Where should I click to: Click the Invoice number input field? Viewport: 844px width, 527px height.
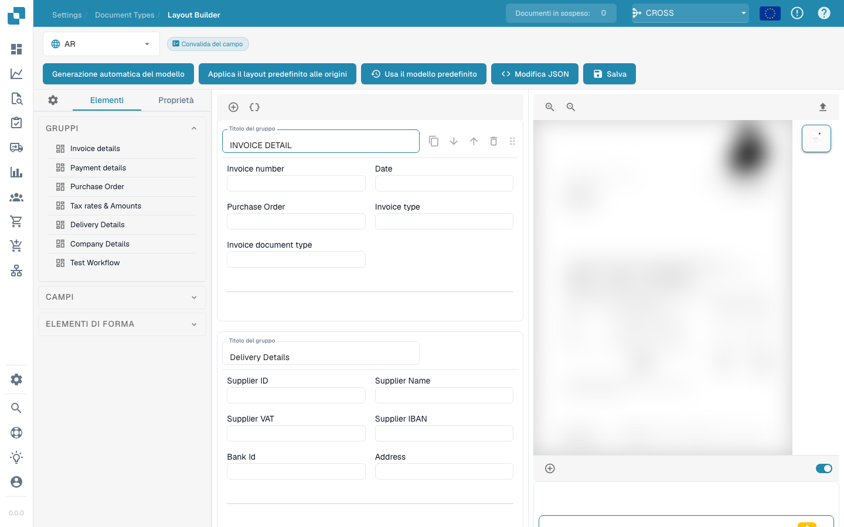tap(296, 183)
